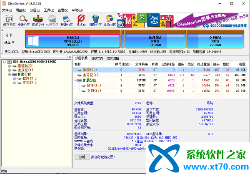The height and width of the screenshot is (174, 250).
Task: Select 主分区(1) in the left tree
Action: click(25, 70)
